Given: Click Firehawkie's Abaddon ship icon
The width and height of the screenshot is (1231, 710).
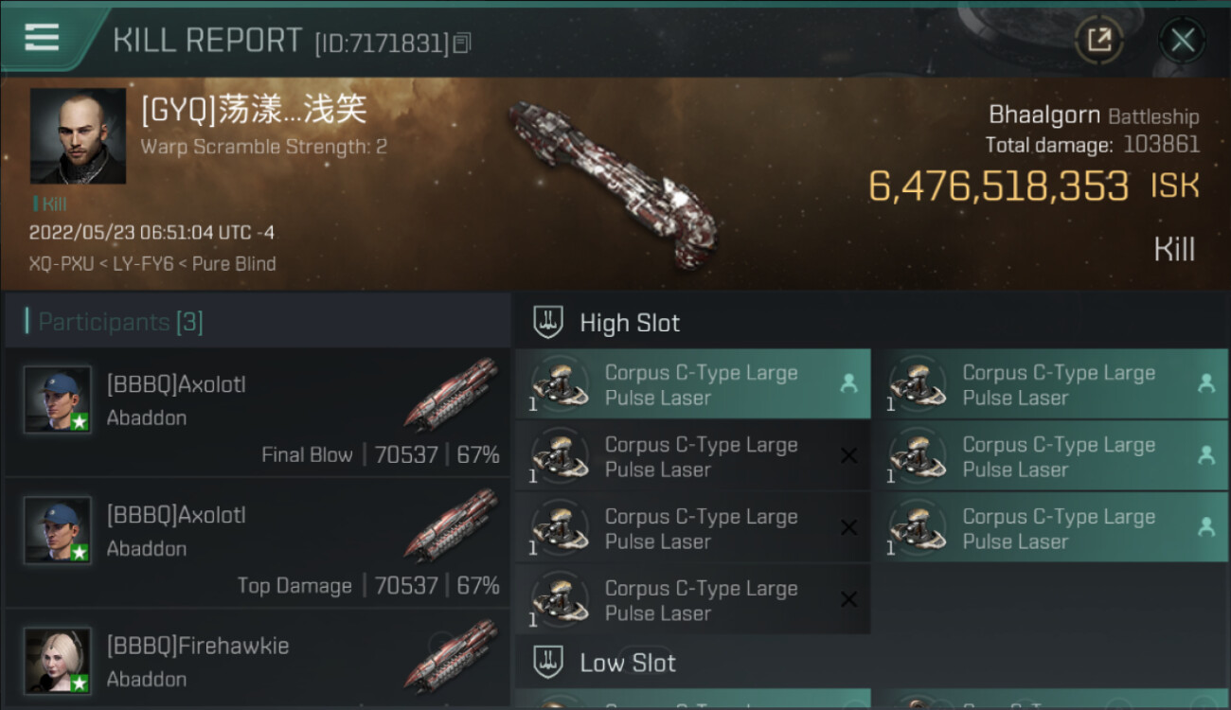Looking at the screenshot, I should [451, 655].
